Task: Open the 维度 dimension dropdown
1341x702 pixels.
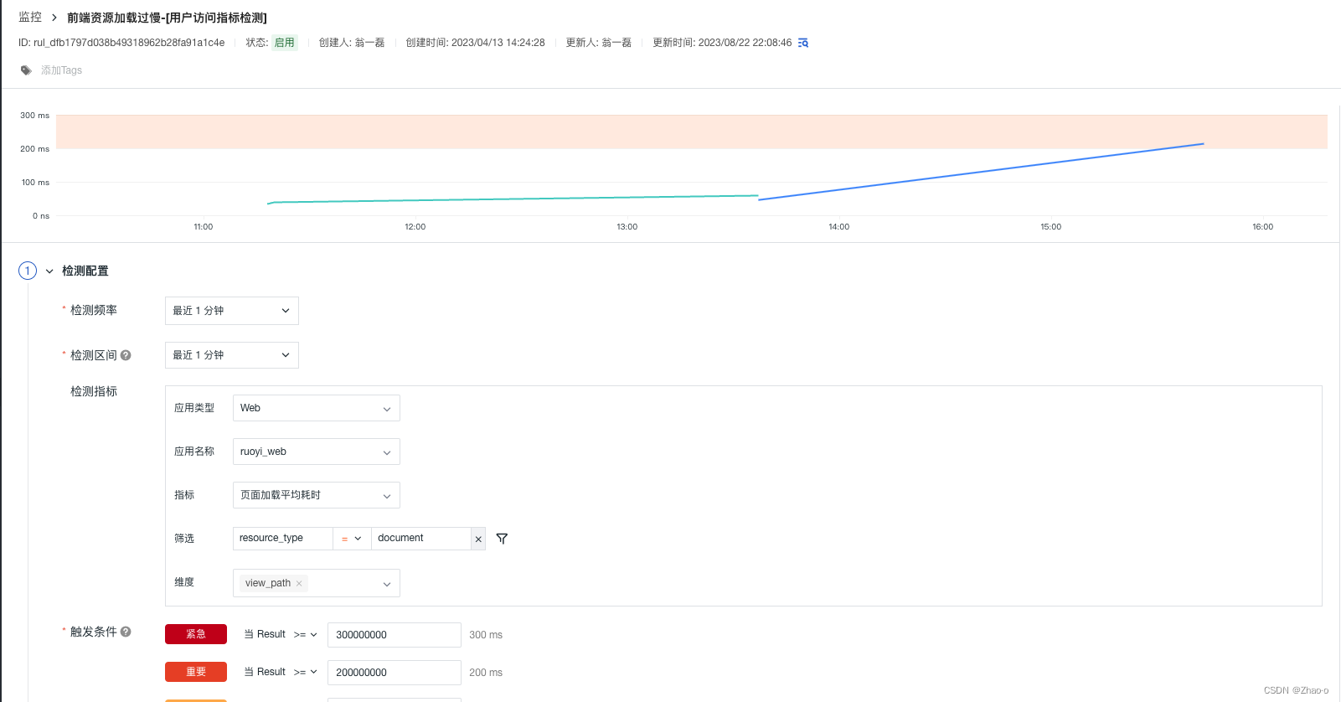Action: coord(317,583)
